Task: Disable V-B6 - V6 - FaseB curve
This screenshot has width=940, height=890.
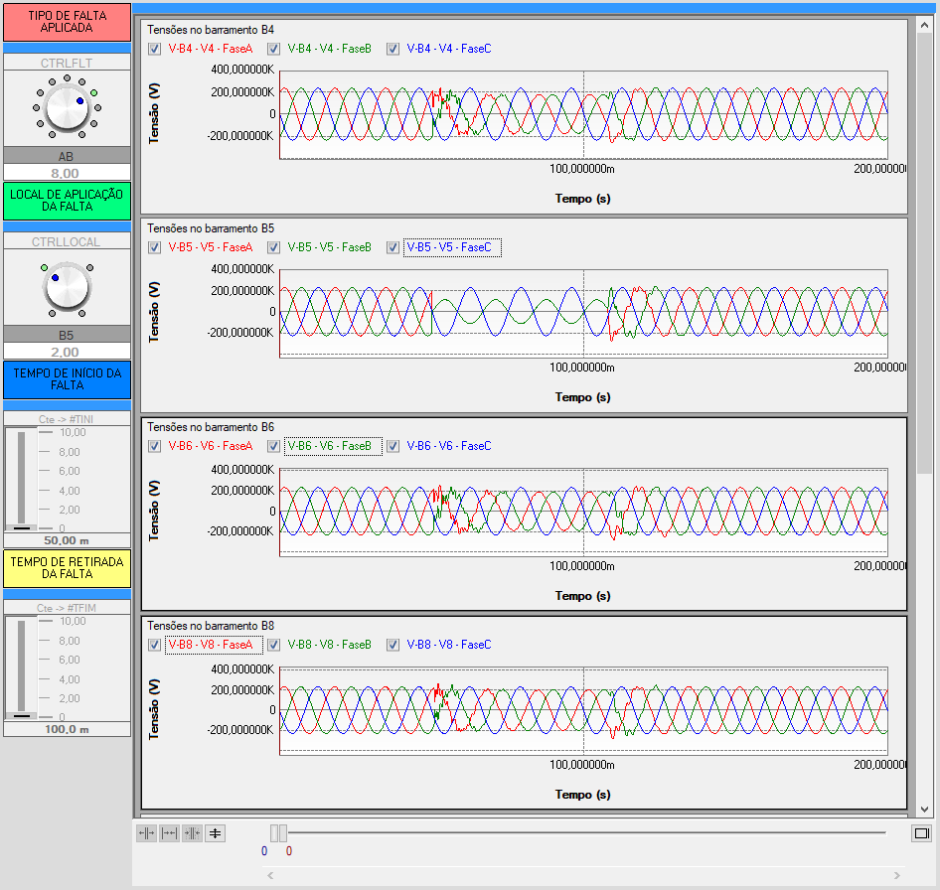Action: tap(274, 446)
